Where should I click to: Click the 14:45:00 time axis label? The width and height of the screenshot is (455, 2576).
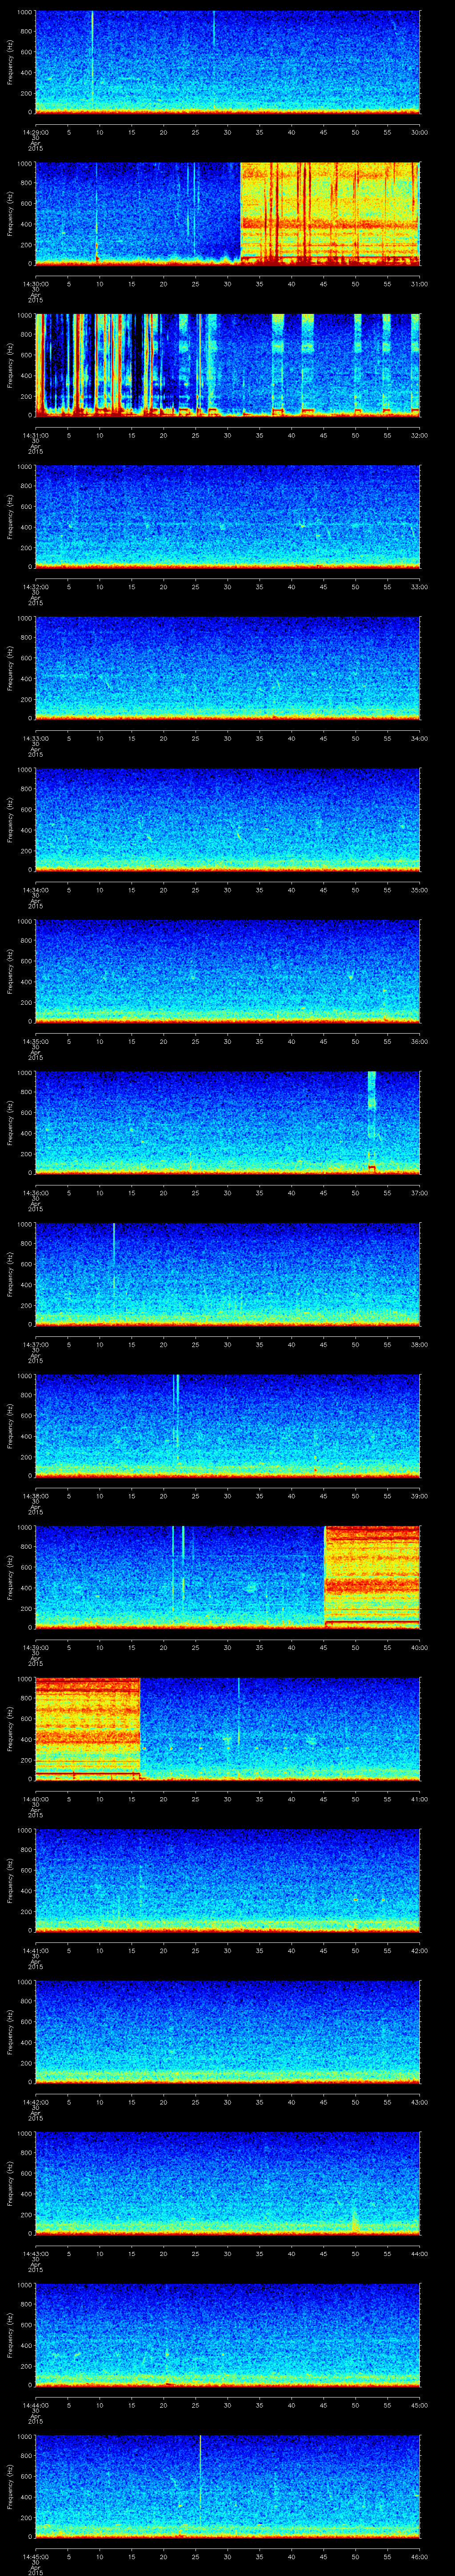click(36, 2556)
